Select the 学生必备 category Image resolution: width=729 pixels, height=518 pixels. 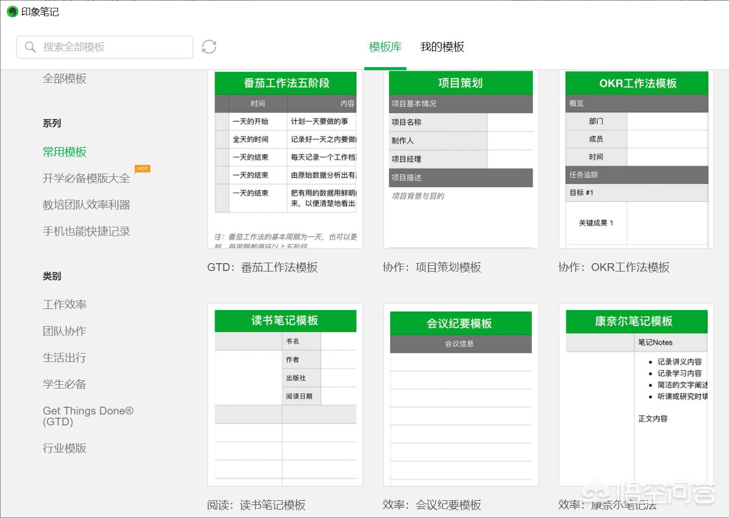coord(64,384)
